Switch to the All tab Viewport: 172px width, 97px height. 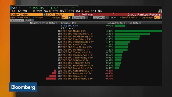click(29, 20)
